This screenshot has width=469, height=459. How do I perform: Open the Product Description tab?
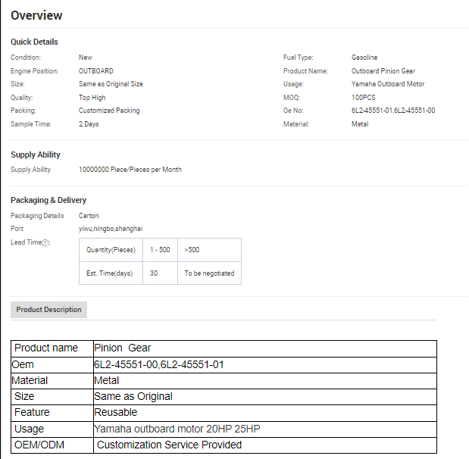click(x=48, y=310)
